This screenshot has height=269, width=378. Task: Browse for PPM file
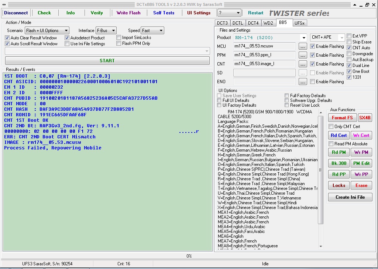click(303, 55)
